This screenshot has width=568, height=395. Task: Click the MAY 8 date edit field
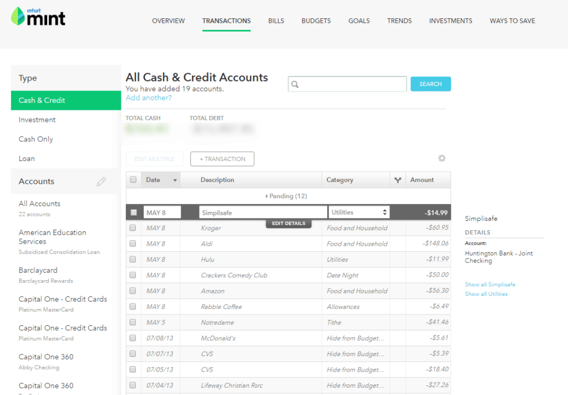point(163,212)
